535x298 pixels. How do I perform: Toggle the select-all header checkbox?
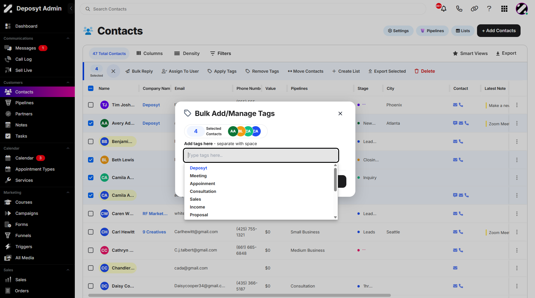91,88
